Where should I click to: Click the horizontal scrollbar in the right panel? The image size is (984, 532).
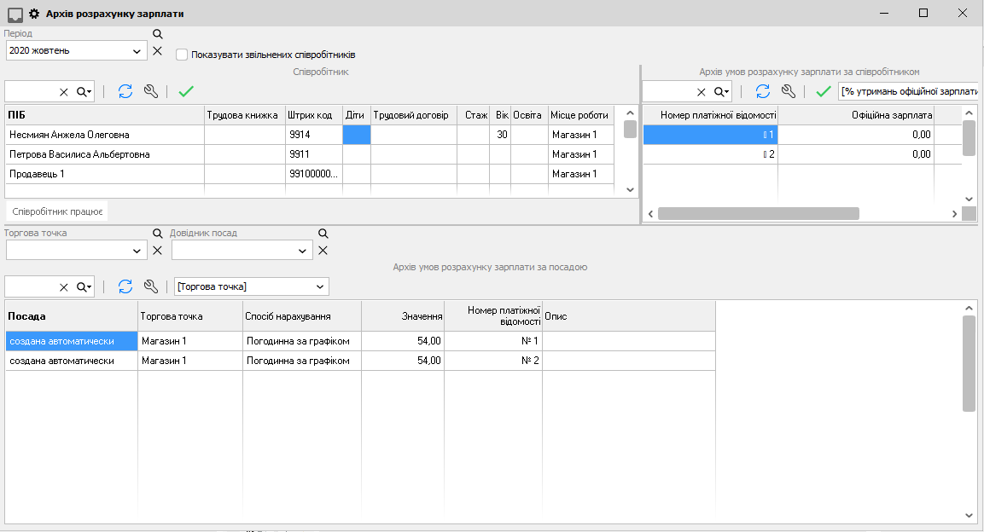pos(758,214)
